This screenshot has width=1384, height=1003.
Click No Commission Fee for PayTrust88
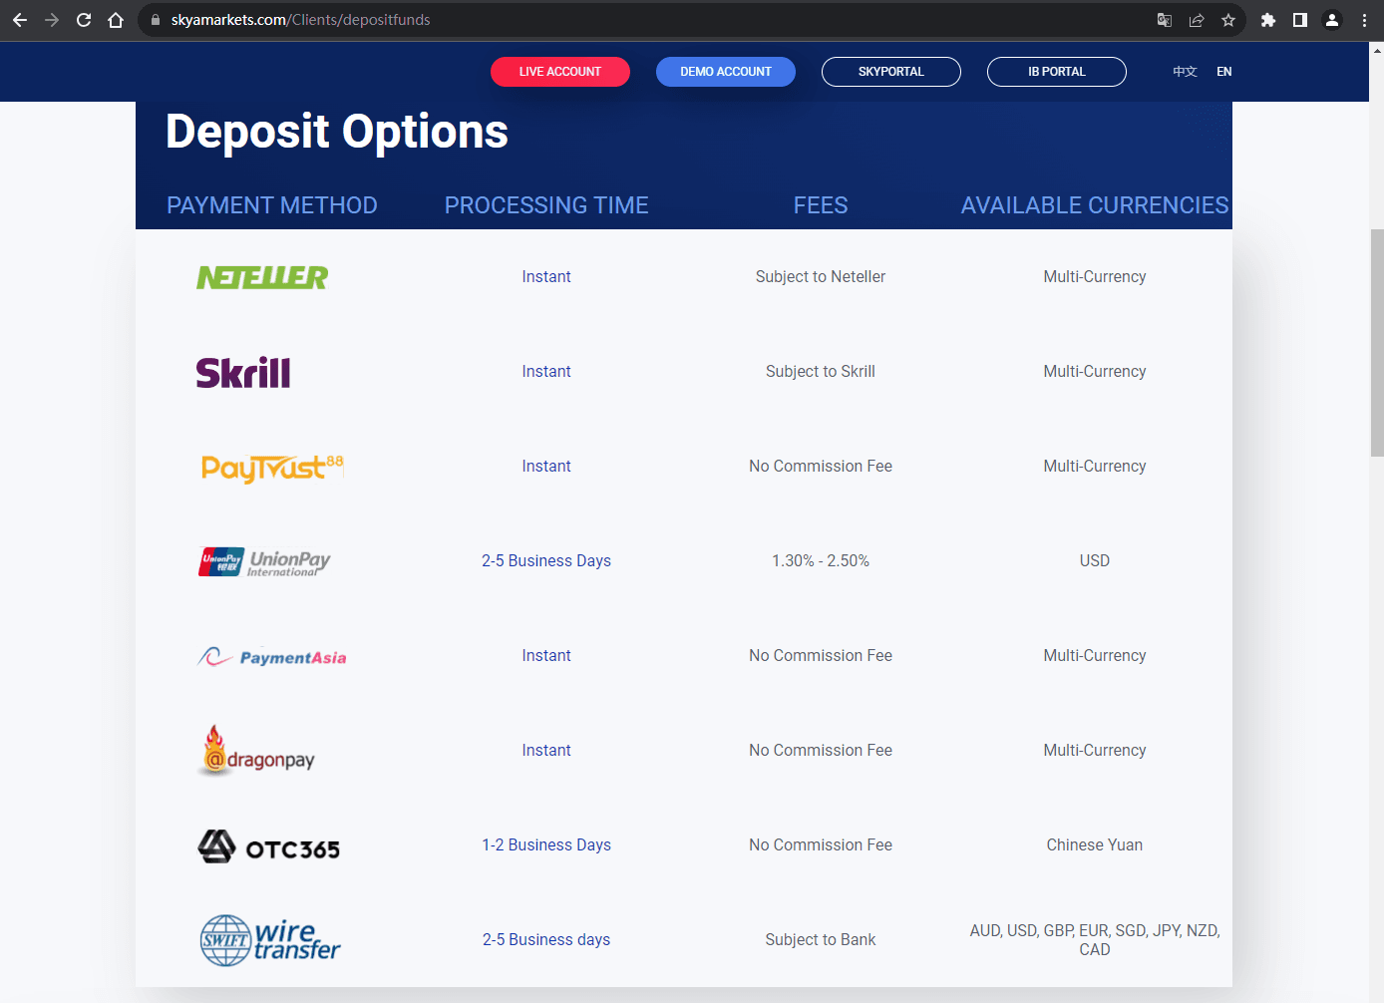pyautogui.click(x=821, y=467)
